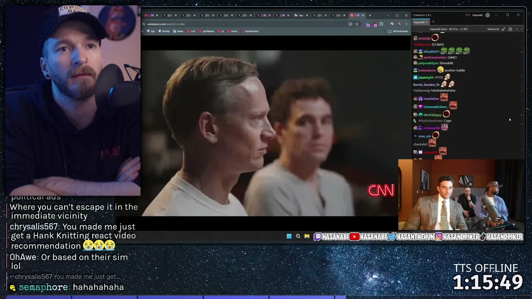Click the media control icon in browser toolbar
Screen dimensions: 532x299
[392, 24]
